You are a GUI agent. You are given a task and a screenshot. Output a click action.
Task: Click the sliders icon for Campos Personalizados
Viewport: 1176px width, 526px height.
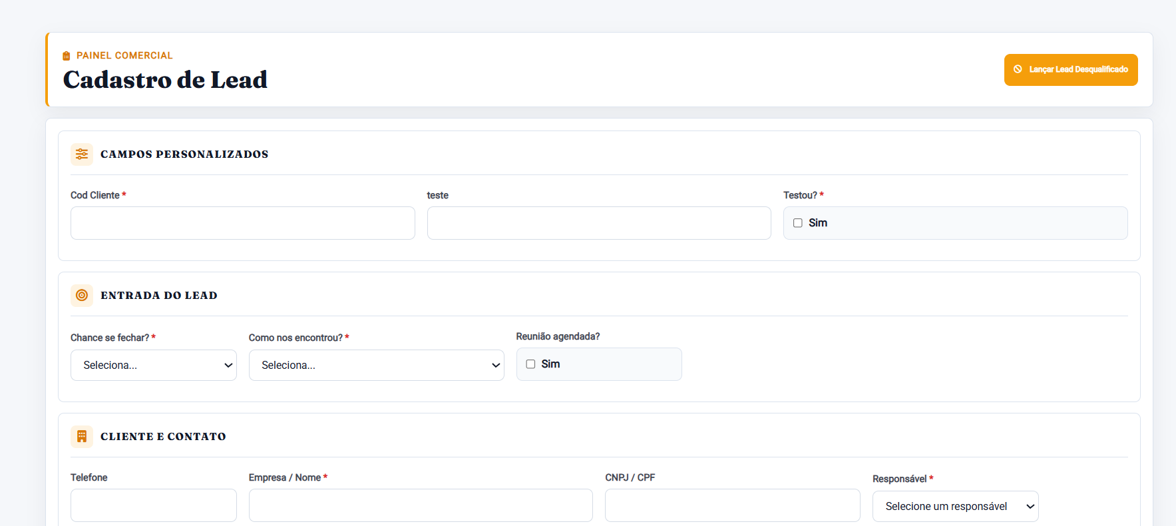(82, 154)
